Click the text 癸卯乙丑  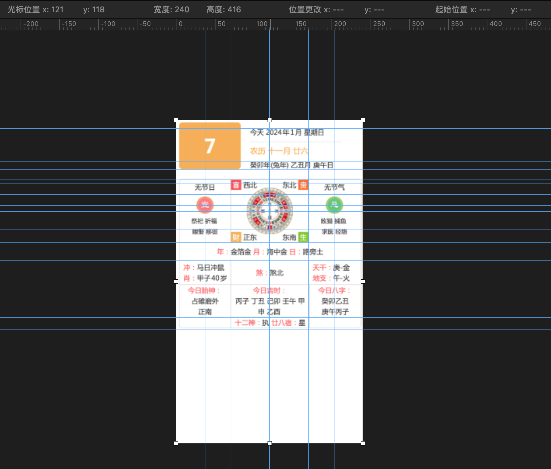(x=335, y=301)
